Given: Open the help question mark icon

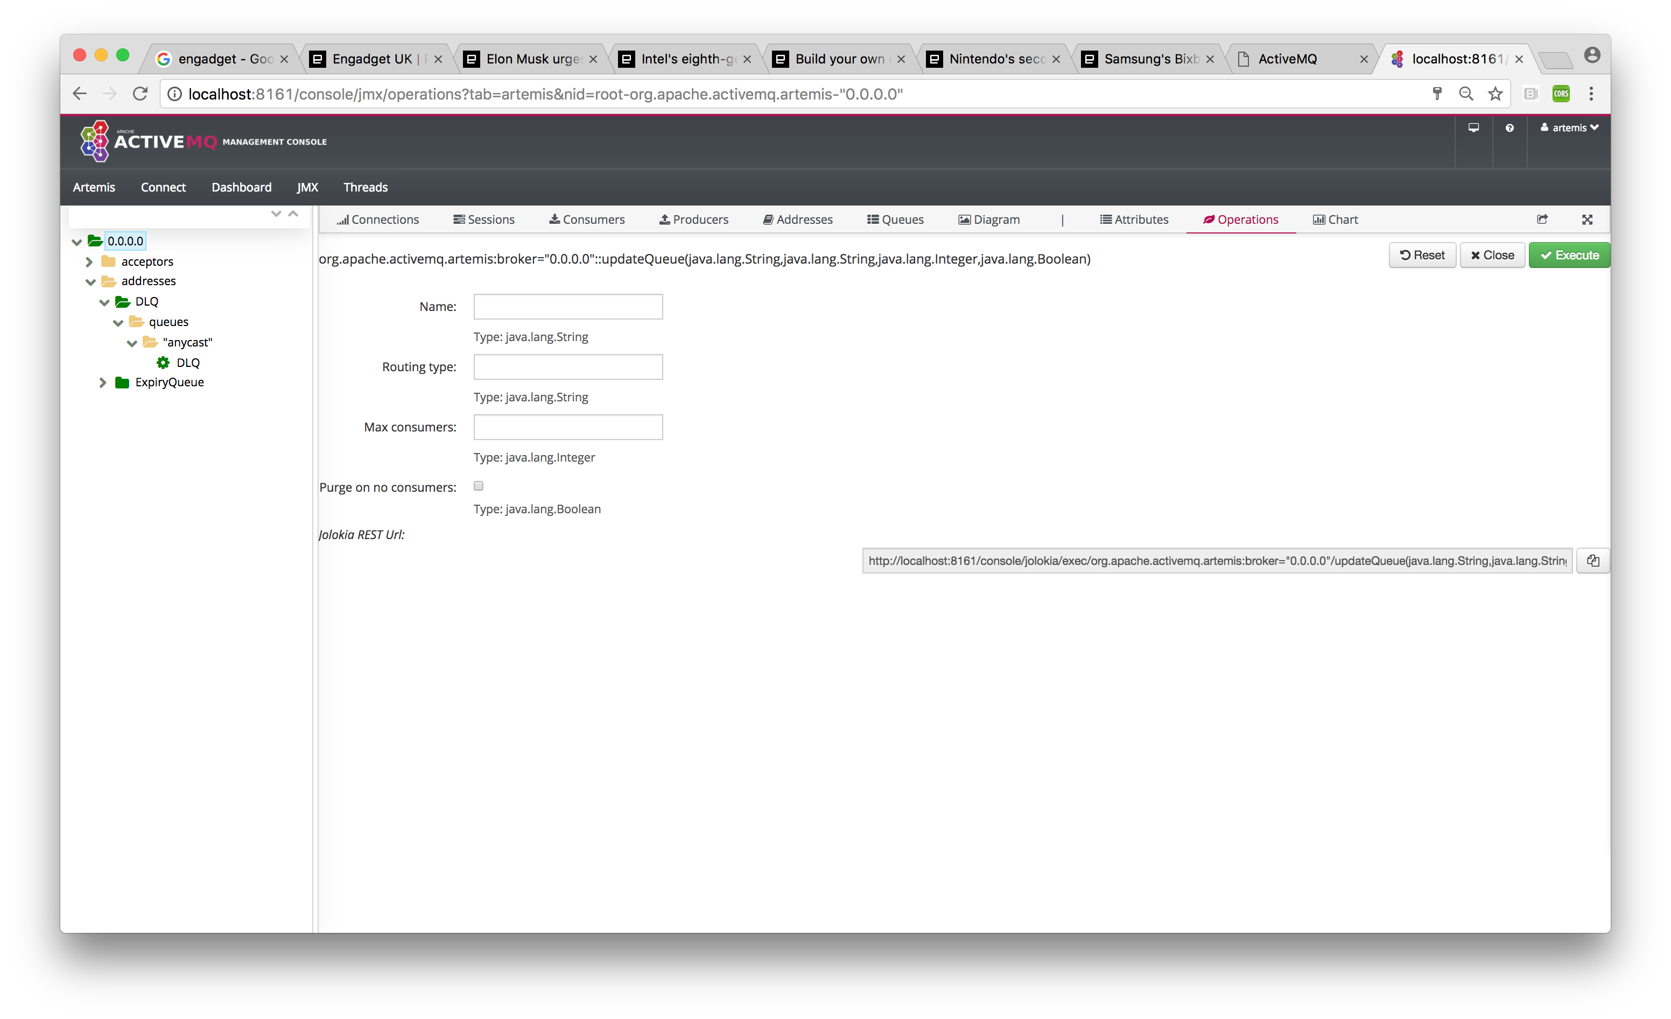Looking at the screenshot, I should point(1509,128).
